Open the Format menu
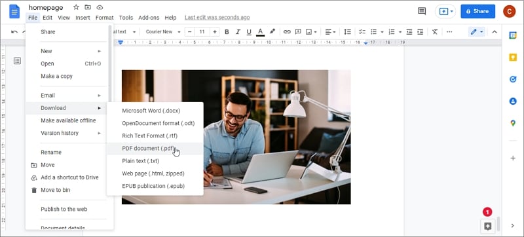The width and height of the screenshot is (524, 237). (x=105, y=18)
